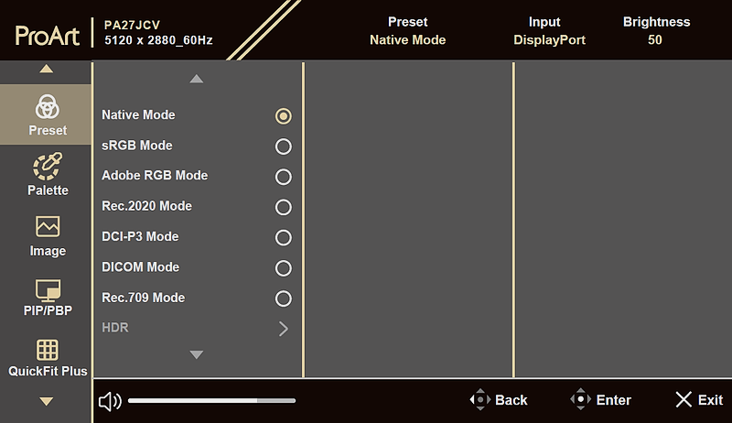The width and height of the screenshot is (732, 423).
Task: Select the Image settings icon
Action: coord(48,226)
